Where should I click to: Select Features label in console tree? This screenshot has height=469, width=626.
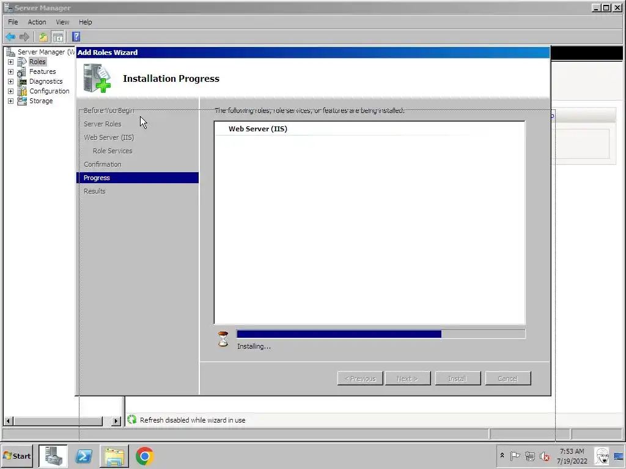coord(42,72)
